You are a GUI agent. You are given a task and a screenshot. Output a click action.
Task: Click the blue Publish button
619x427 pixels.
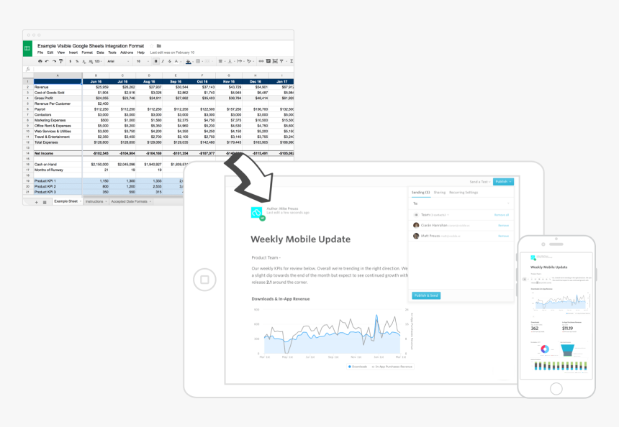pos(503,182)
